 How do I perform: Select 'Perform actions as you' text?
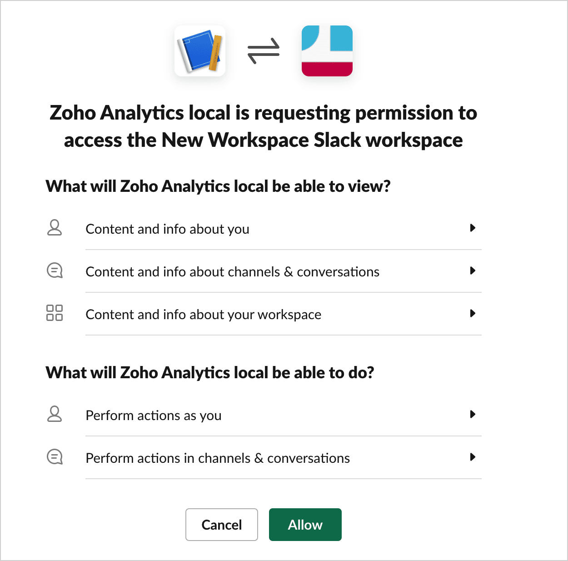(154, 416)
